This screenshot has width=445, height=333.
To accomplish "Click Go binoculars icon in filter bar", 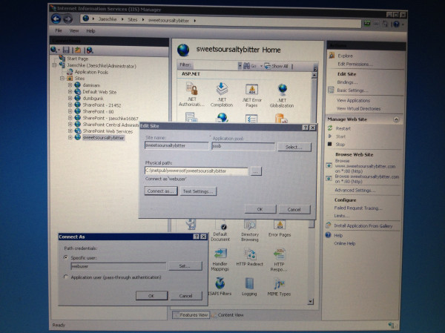I will tap(247, 66).
